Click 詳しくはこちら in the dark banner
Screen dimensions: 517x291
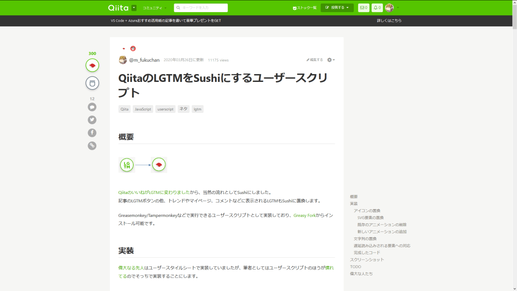click(389, 21)
